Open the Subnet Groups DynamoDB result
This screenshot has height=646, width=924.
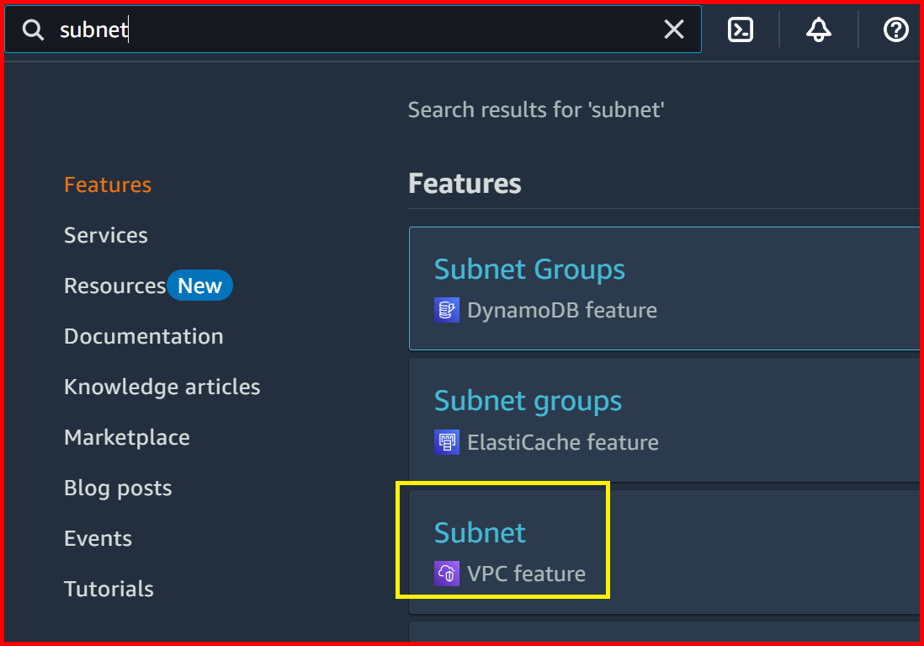coord(529,269)
